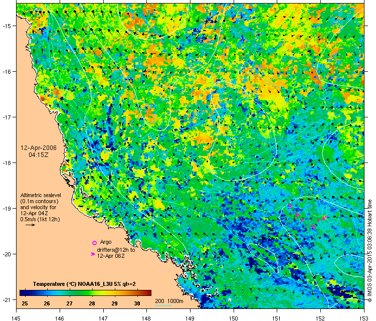The width and height of the screenshot is (376, 321).
Task: Click the temperature color scale bar
Action: (85, 293)
